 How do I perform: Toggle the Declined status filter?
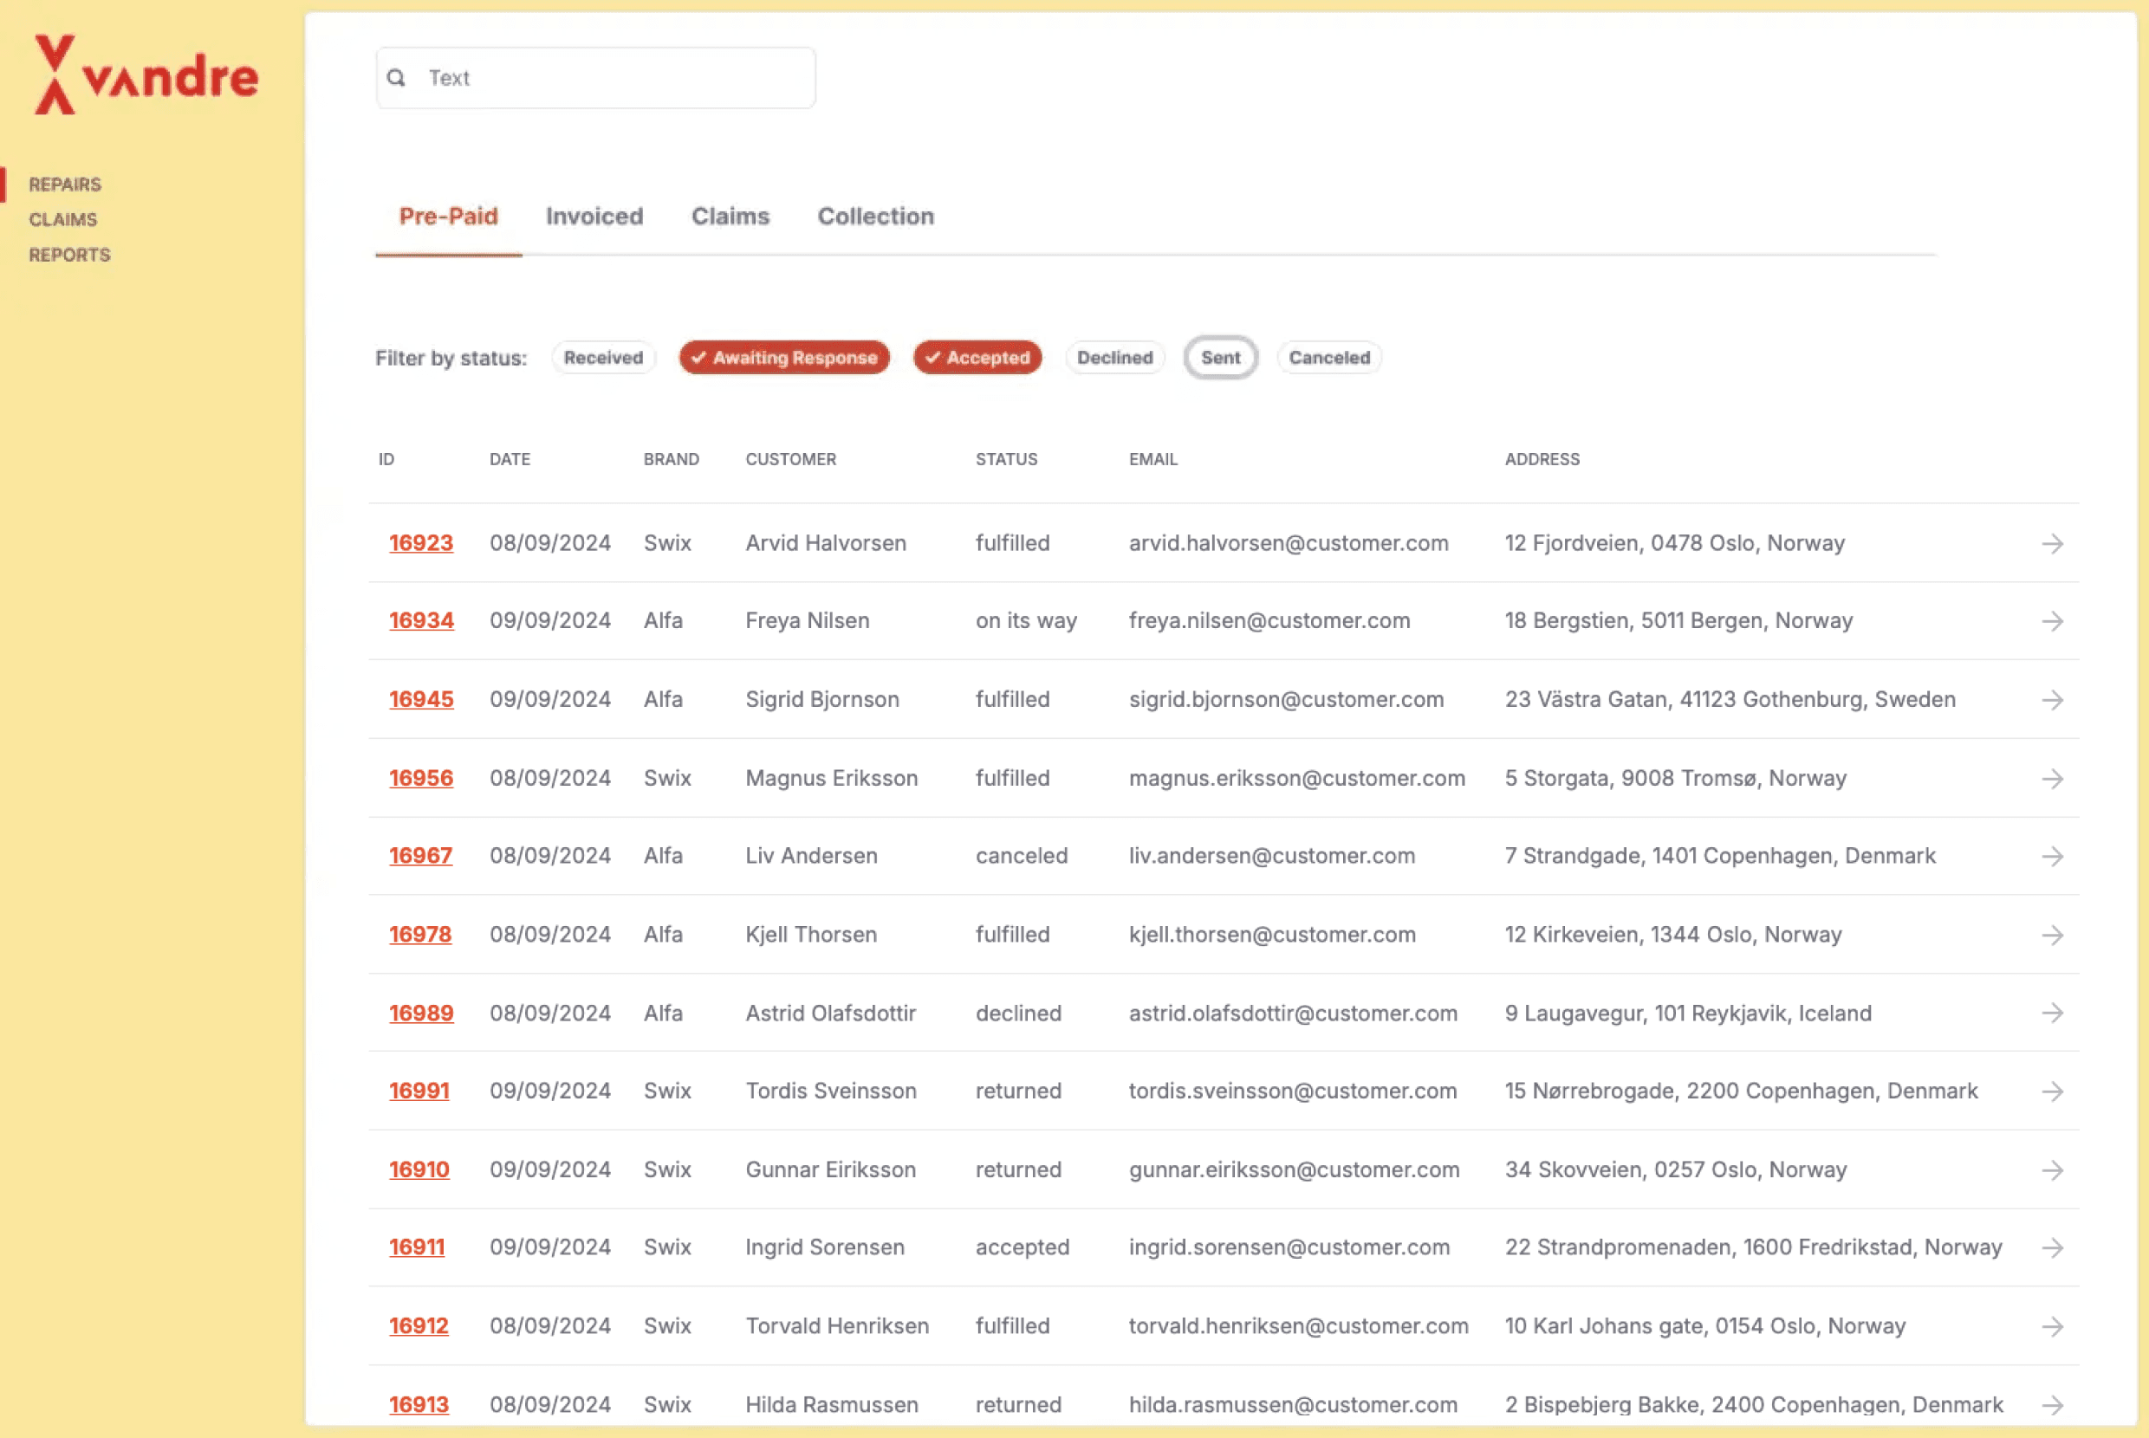click(1114, 358)
